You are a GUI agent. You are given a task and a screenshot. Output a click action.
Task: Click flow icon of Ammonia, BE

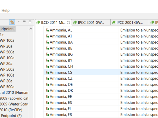(x=47, y=48)
